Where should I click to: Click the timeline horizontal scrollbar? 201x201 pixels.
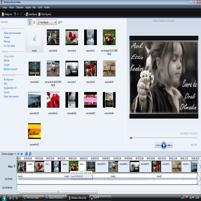[x=58, y=192]
